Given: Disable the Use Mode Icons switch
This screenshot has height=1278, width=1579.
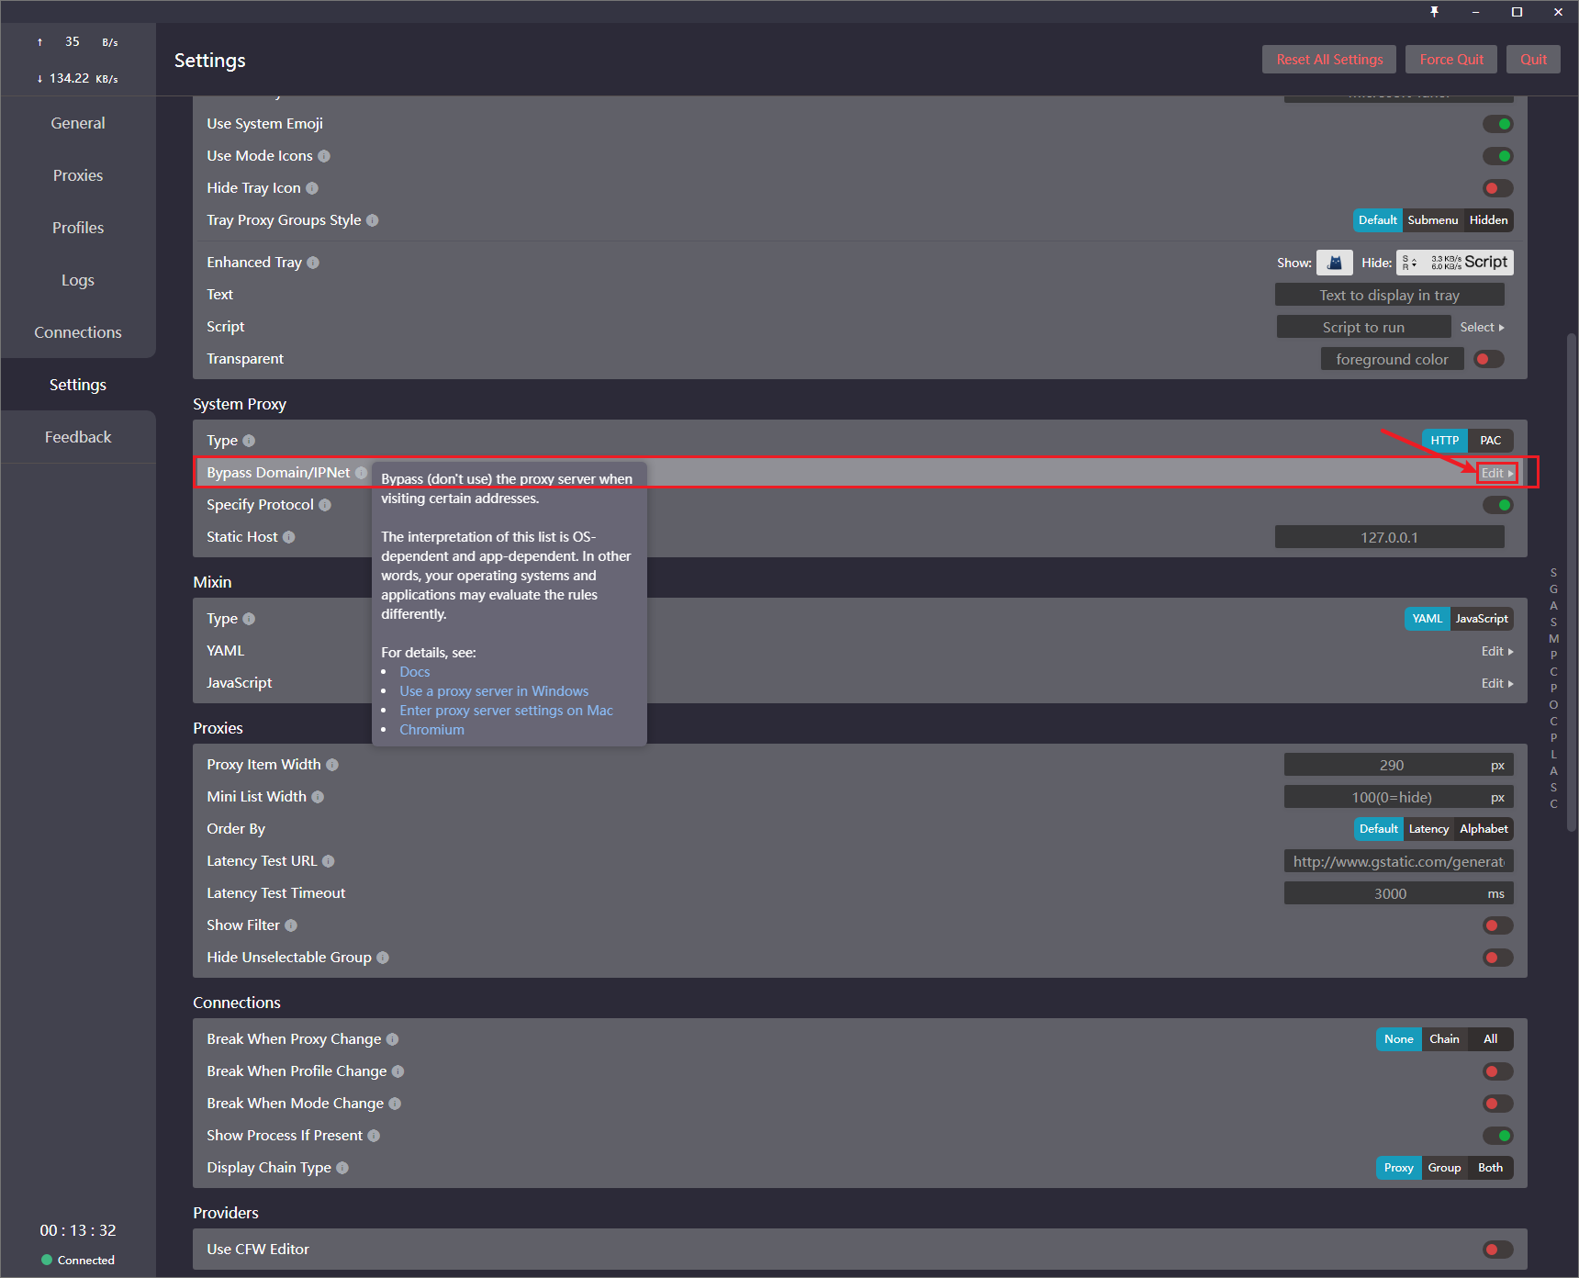Looking at the screenshot, I should [1498, 156].
